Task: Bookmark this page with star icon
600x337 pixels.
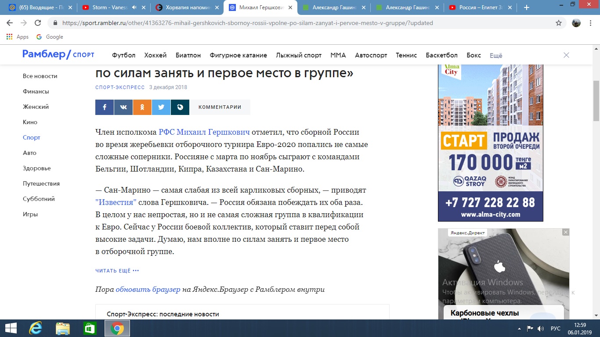Action: [559, 23]
